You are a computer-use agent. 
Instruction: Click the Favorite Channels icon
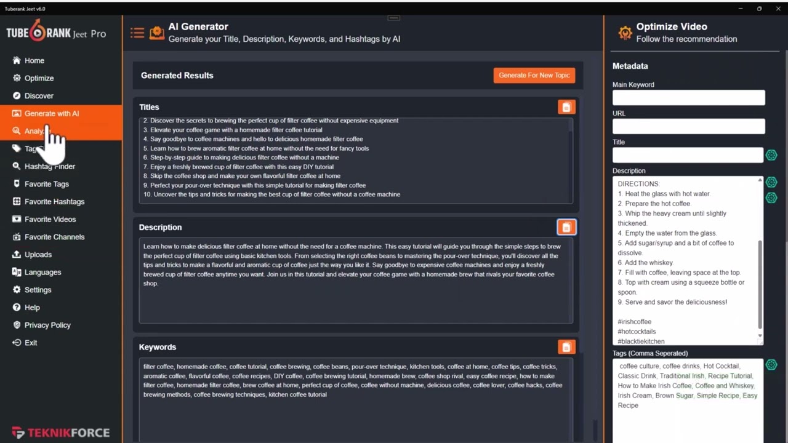[x=17, y=237]
